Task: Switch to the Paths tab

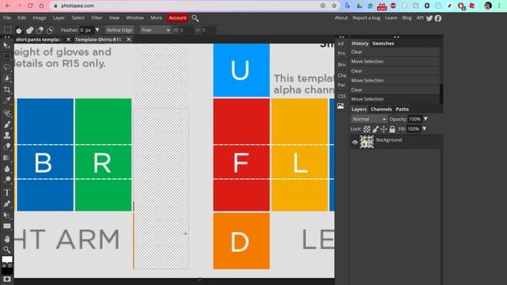Action: tap(402, 109)
